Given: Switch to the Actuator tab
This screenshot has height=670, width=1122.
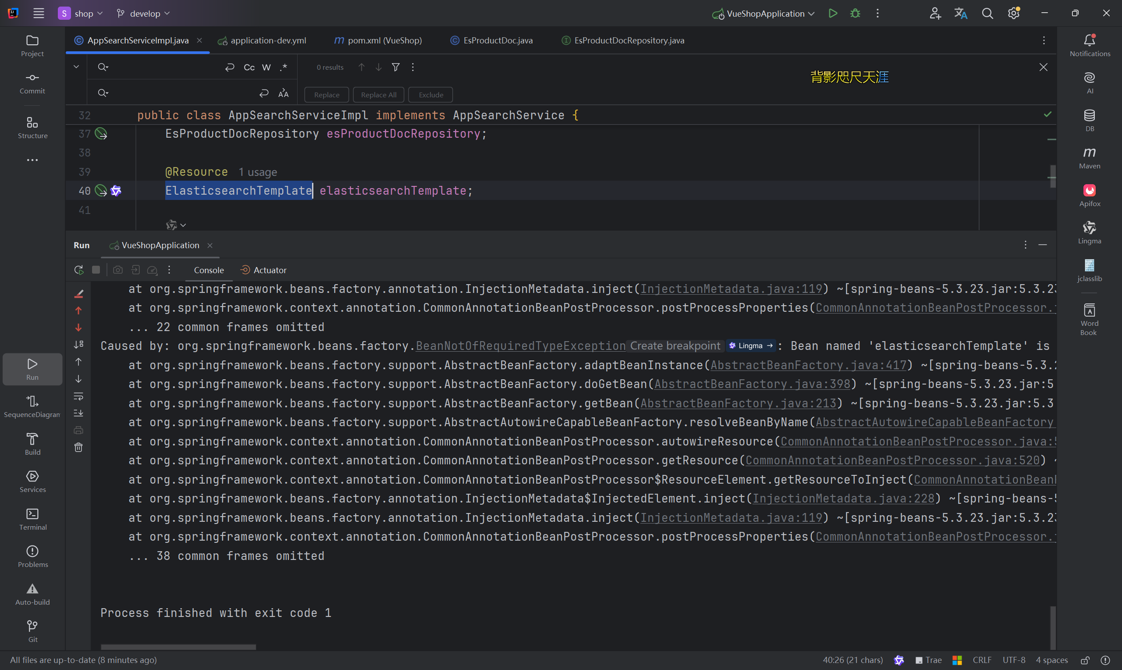Looking at the screenshot, I should click(x=263, y=270).
